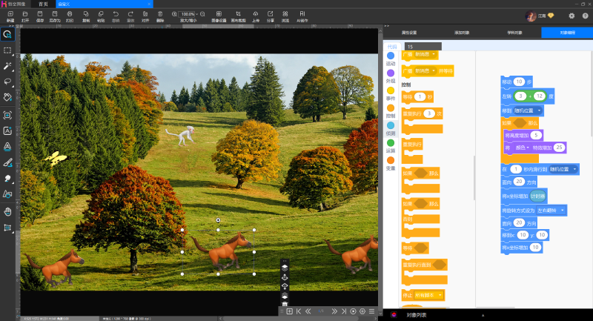Open the 左右翻转 rotation style dropdown
Viewport: 593px width, 321px height.
click(x=551, y=211)
